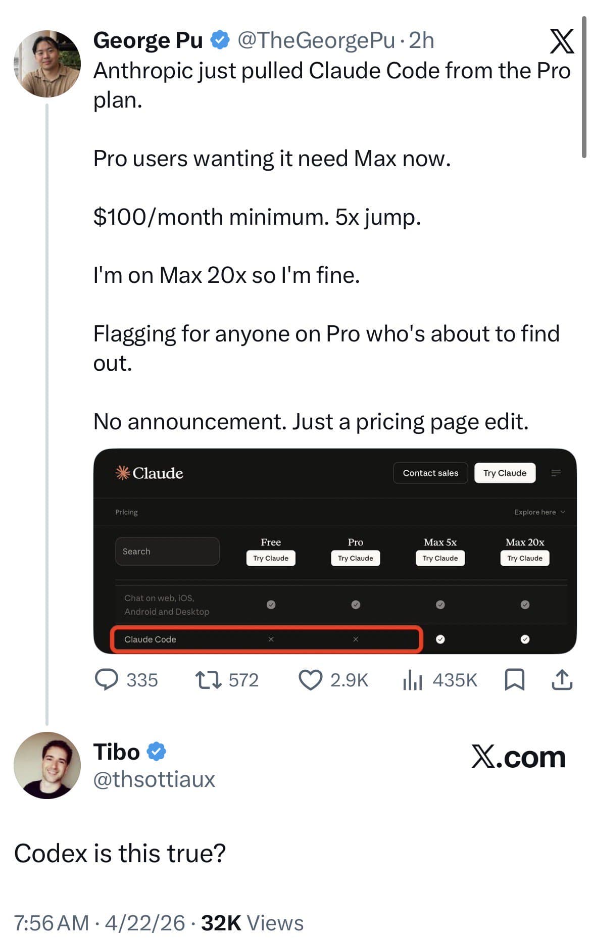Click the Chat on web checkmark under Free
The image size is (591, 942).
[x=271, y=604]
